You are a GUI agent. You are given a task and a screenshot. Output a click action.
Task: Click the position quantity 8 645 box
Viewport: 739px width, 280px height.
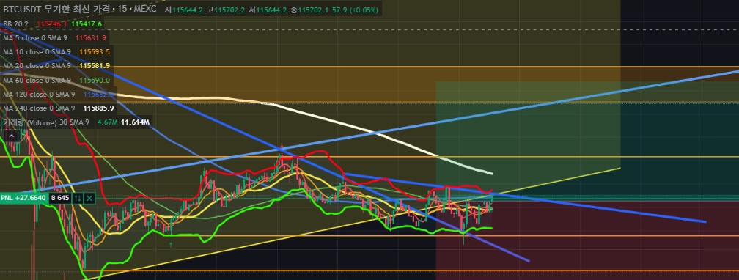tap(60, 198)
